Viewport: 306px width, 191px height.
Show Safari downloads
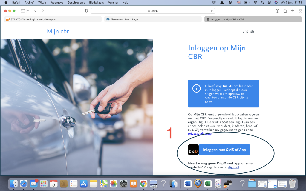click(x=277, y=11)
